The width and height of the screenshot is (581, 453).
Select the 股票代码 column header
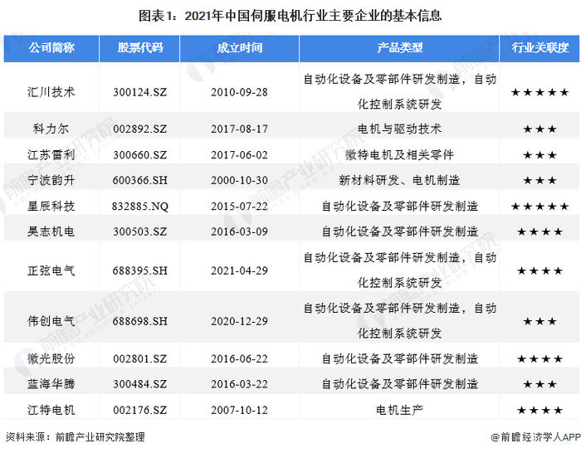pos(139,48)
